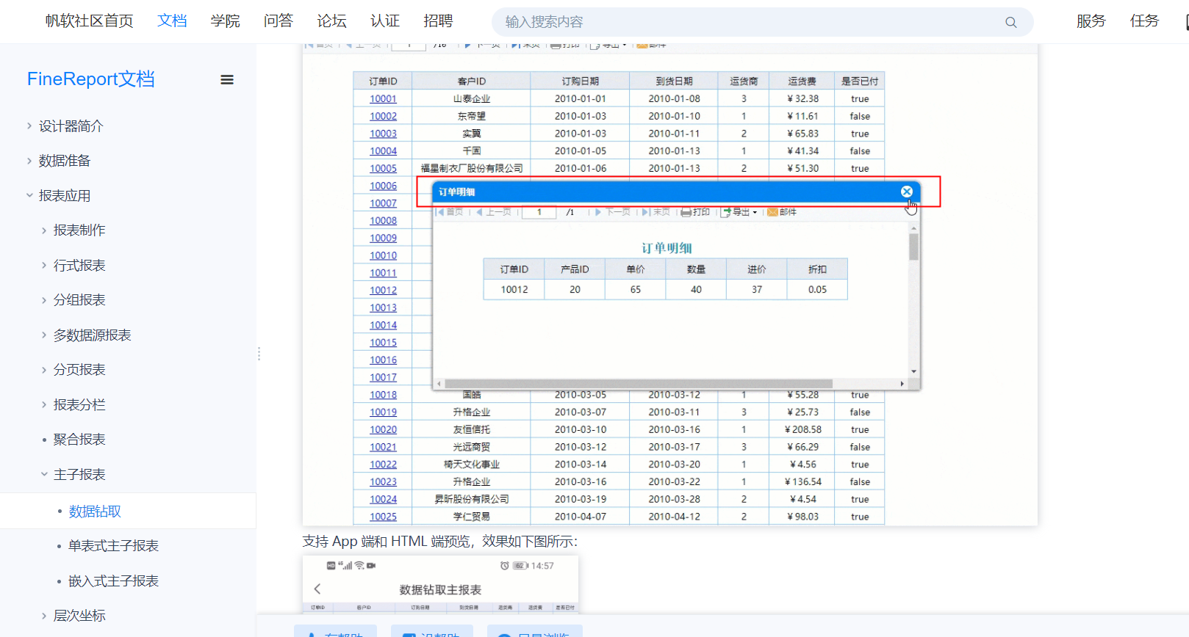Open the 任务 menu

[x=1144, y=21]
